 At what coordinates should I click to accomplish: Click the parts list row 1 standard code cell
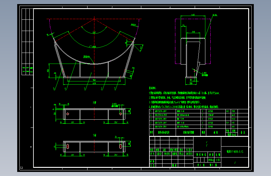(x=164, y=127)
